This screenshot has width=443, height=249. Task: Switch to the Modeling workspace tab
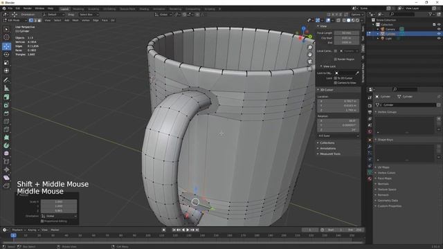coord(78,9)
